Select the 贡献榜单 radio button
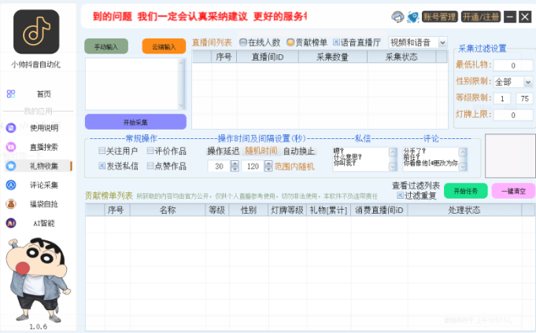This screenshot has width=536, height=333. click(x=290, y=42)
